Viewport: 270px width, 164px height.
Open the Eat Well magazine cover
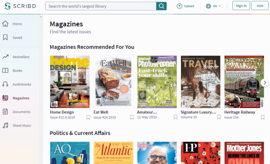(x=113, y=82)
